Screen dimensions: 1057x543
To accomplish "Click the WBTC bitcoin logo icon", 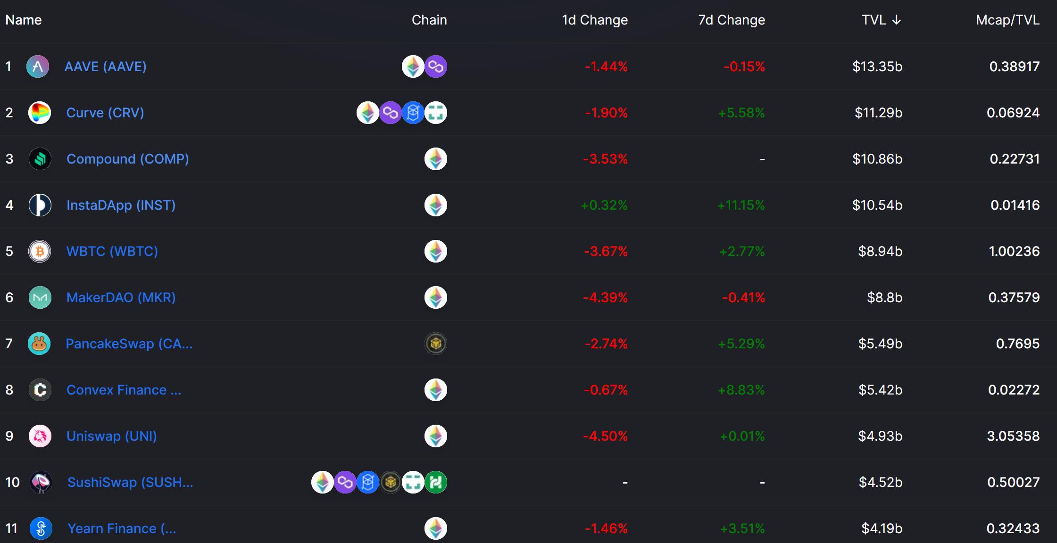I will click(x=40, y=251).
